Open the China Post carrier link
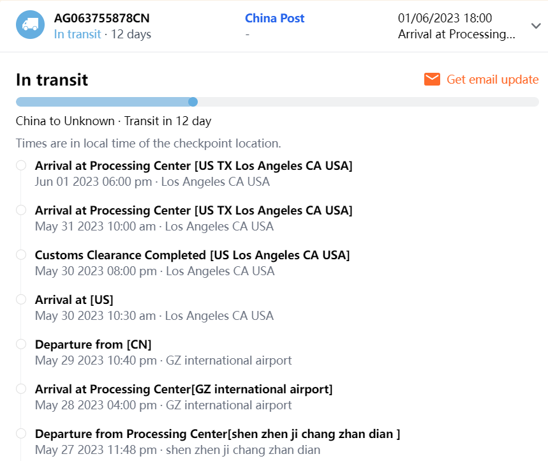548x461 pixels. point(274,19)
